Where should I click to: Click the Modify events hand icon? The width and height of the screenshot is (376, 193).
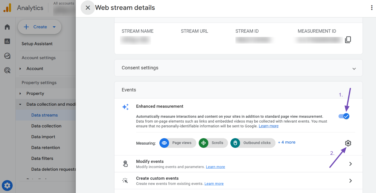125,164
